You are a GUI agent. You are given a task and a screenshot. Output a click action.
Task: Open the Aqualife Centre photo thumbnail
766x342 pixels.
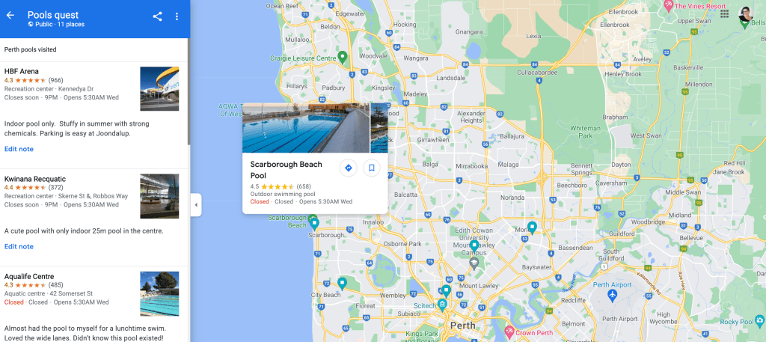(159, 293)
